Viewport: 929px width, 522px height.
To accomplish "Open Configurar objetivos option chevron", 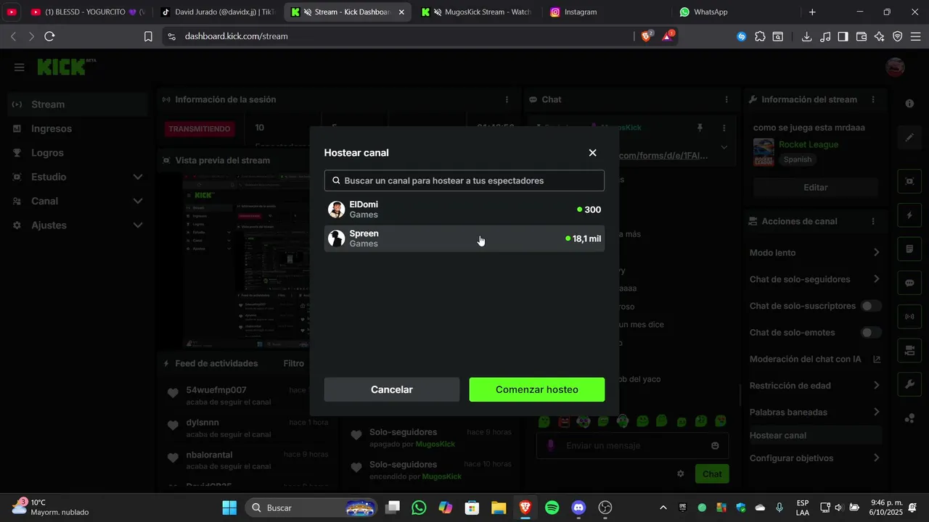I will (876, 457).
